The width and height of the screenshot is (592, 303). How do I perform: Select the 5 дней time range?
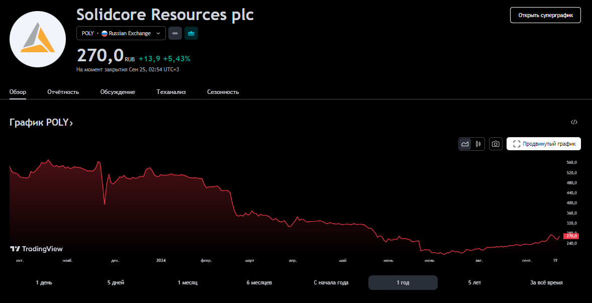(116, 282)
